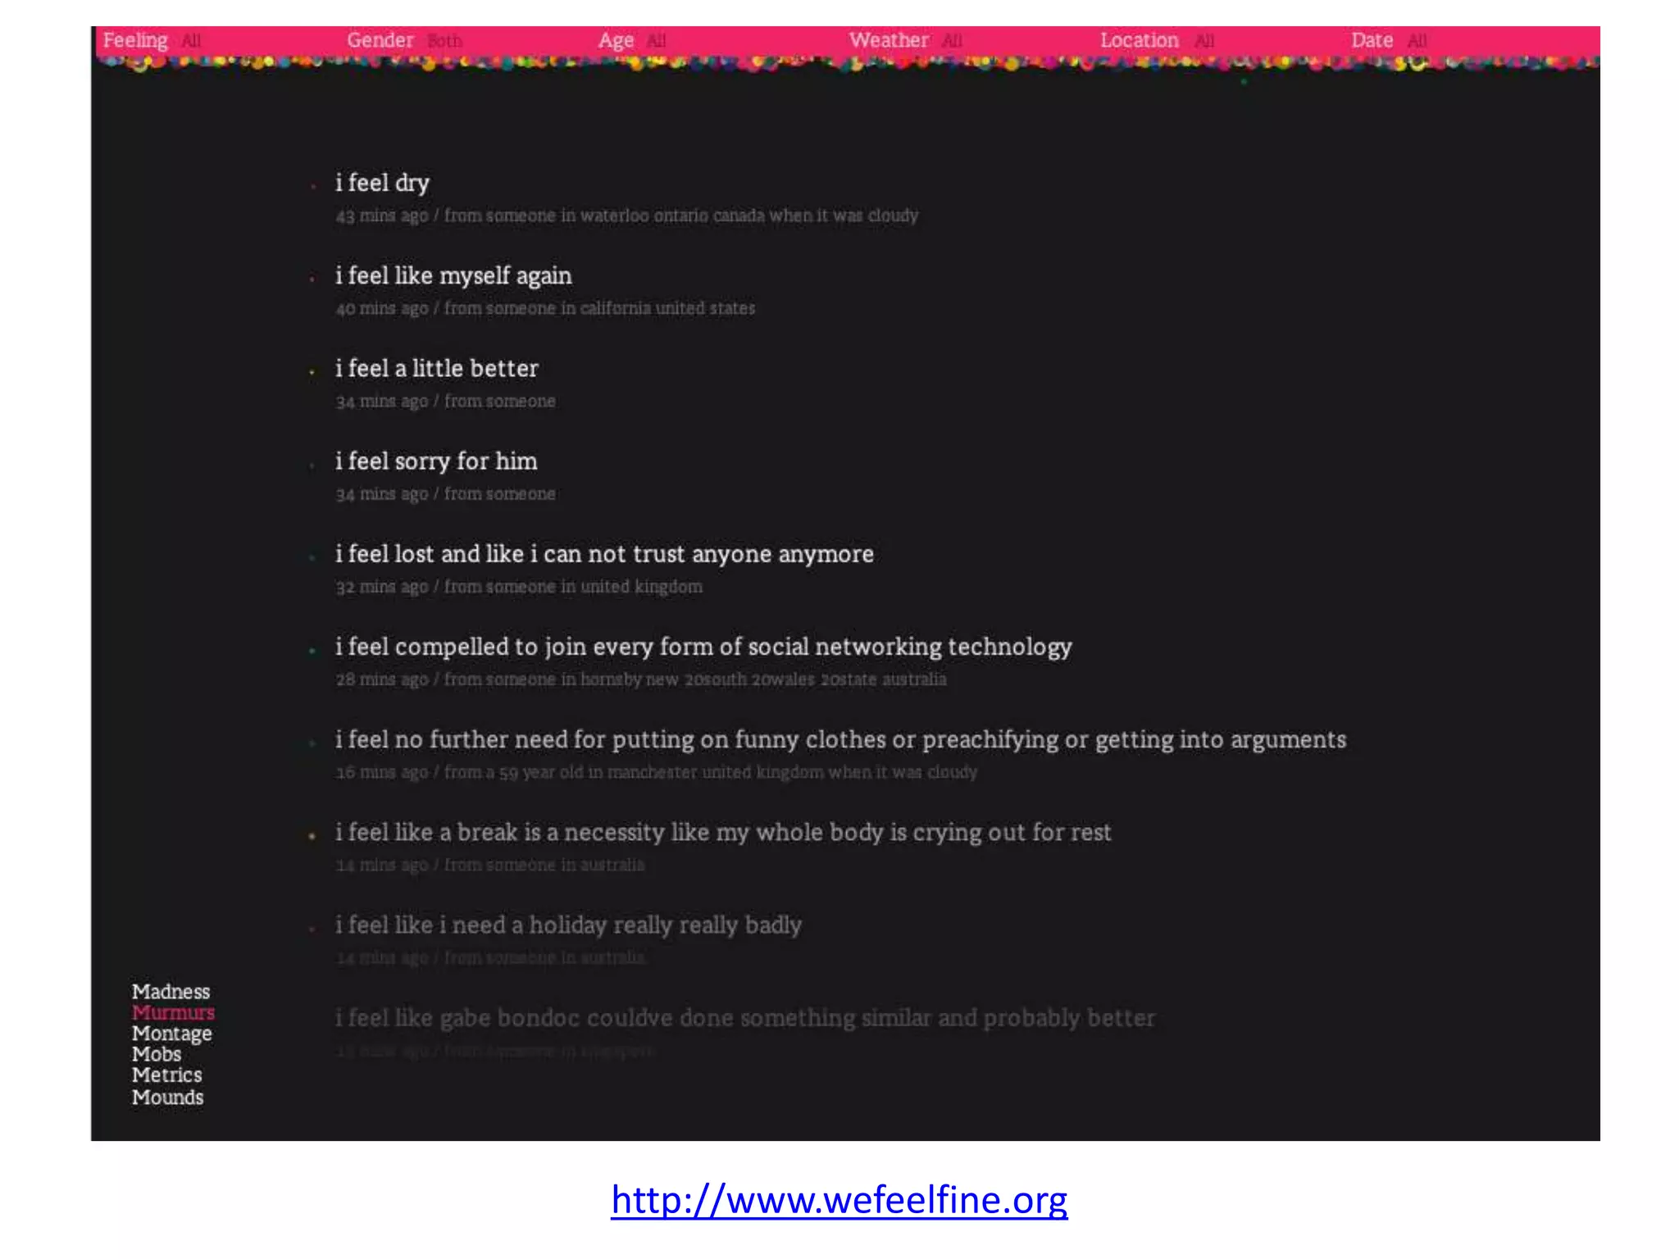Viewport: 1679px width, 1259px height.
Task: Click 'i feel a little better'
Action: pos(436,368)
